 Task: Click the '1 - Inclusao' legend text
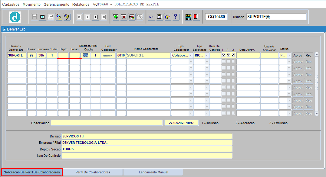pyautogui.click(x=210, y=123)
